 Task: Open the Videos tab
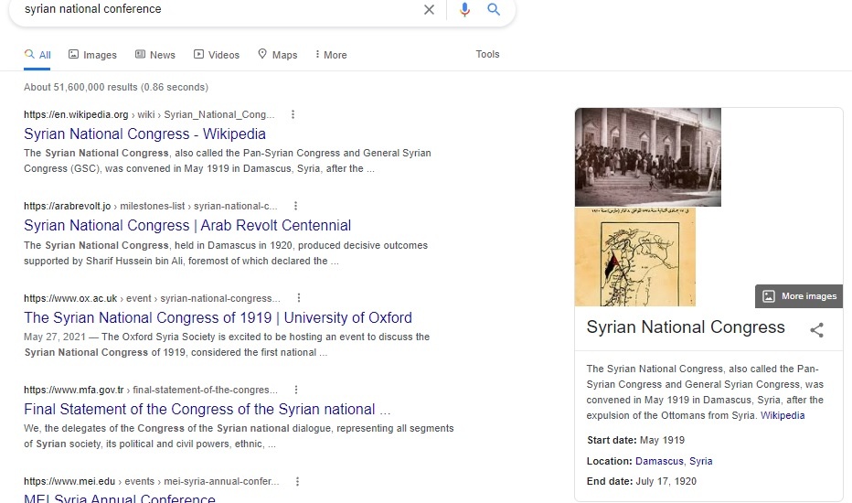pos(217,55)
